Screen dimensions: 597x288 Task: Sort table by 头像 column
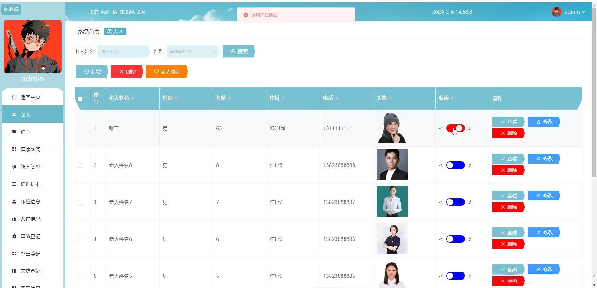click(x=390, y=98)
